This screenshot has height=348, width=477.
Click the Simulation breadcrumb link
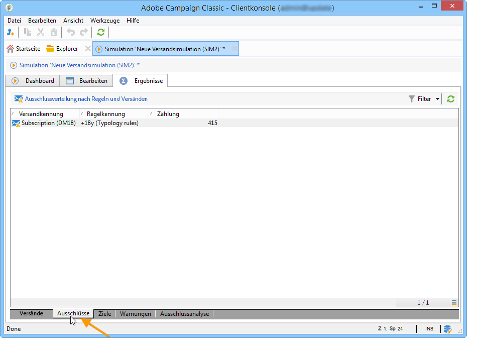80,65
